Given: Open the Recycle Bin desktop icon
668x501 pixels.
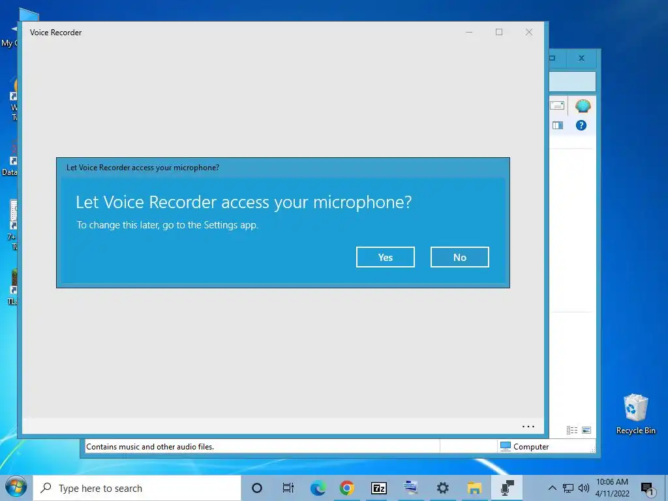Looking at the screenshot, I should coord(635,414).
